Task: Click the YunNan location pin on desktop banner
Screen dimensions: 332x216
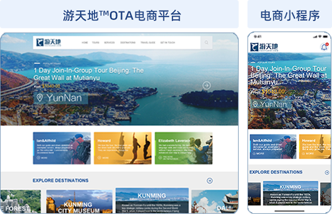Action: 40,98
